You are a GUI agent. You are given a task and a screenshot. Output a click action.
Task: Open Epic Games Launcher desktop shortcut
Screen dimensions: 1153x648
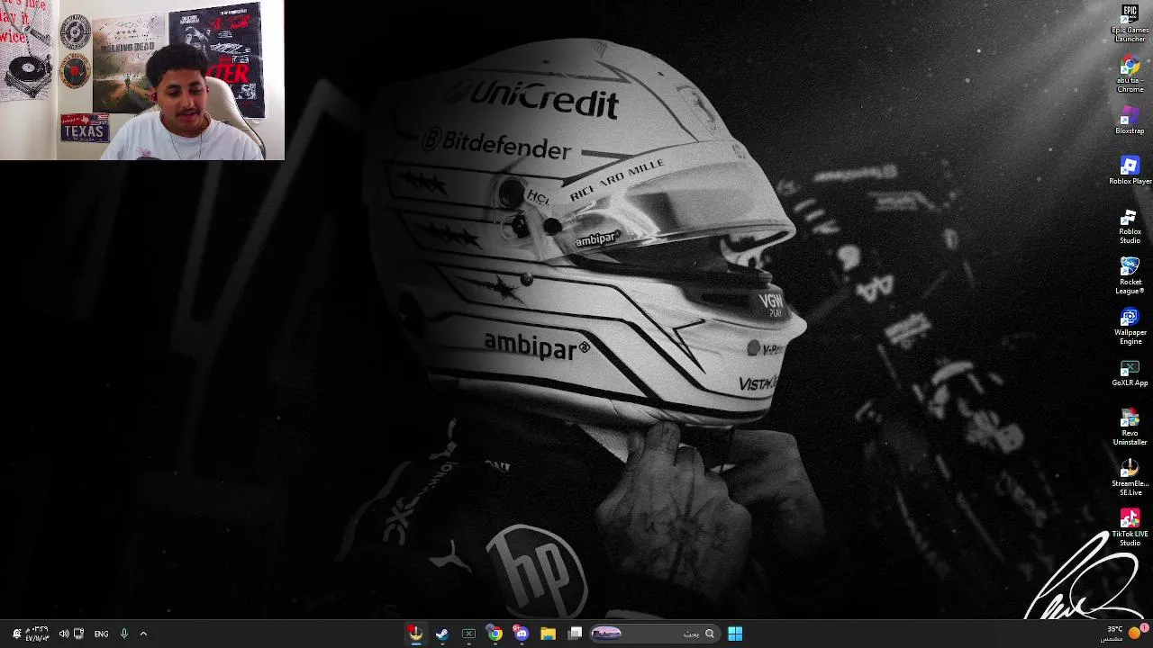(x=1130, y=24)
